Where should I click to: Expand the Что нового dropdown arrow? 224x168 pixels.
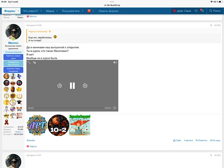point(41,11)
